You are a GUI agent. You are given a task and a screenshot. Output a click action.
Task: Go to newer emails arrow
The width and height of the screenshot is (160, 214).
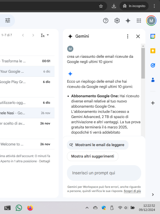point(23,35)
